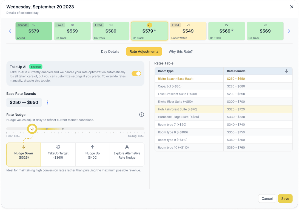The image size is (299, 210).
Task: Cancel the rate adjustment changes
Action: click(267, 199)
